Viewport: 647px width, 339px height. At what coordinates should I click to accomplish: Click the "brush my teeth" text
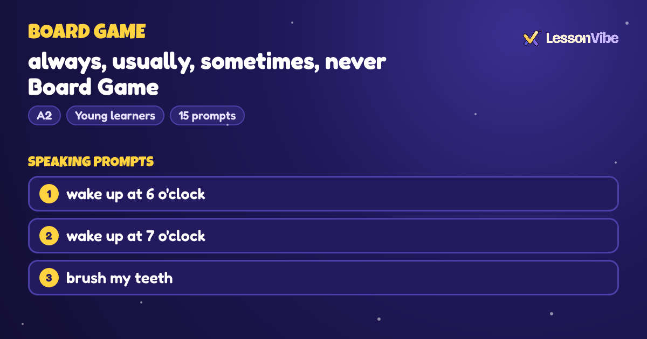(120, 278)
